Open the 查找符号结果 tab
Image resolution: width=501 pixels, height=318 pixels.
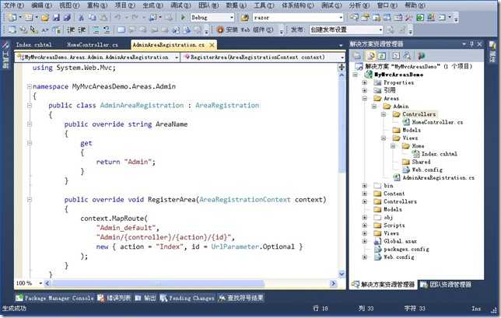tap(241, 298)
